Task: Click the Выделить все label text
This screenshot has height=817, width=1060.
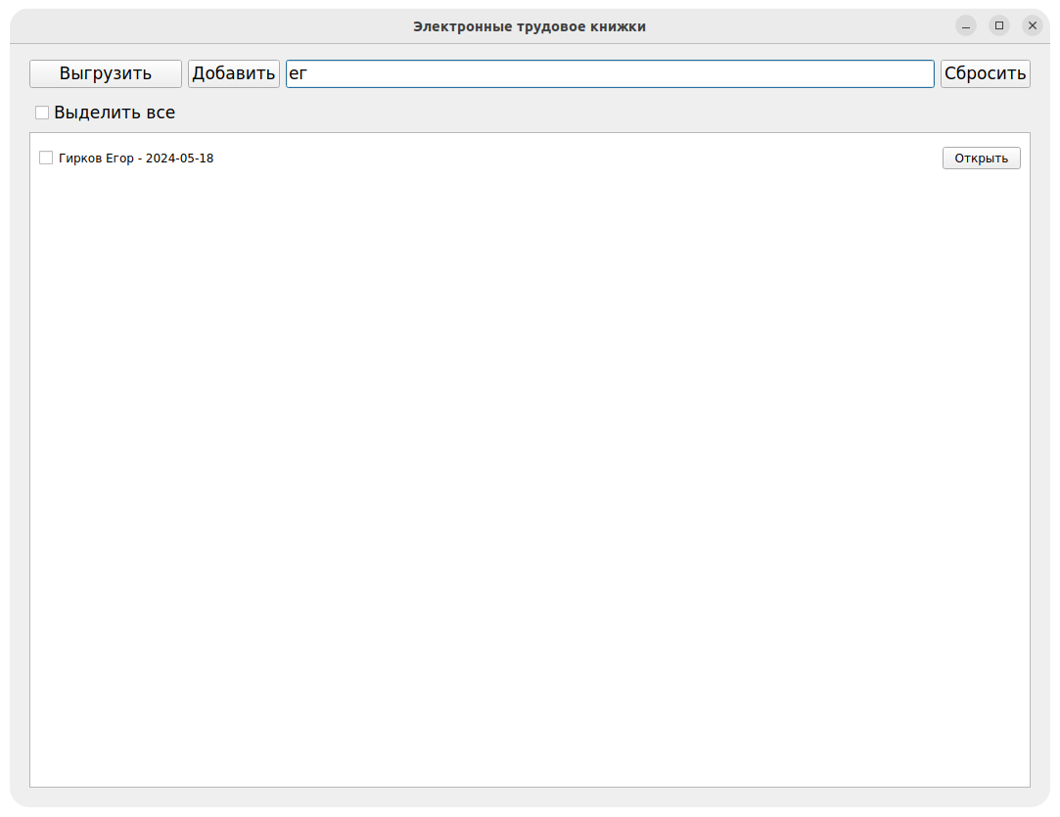Action: pos(115,113)
